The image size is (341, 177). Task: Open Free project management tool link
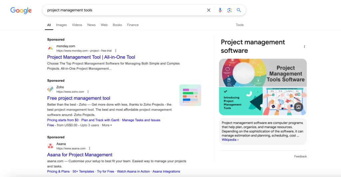(79, 98)
